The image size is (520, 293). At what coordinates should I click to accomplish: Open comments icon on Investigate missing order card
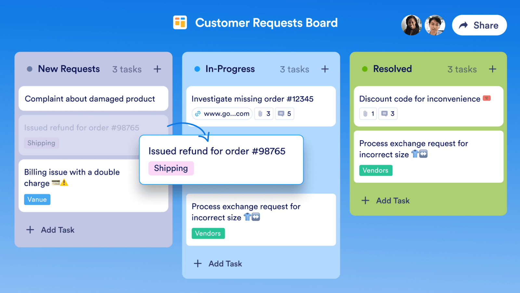point(281,113)
